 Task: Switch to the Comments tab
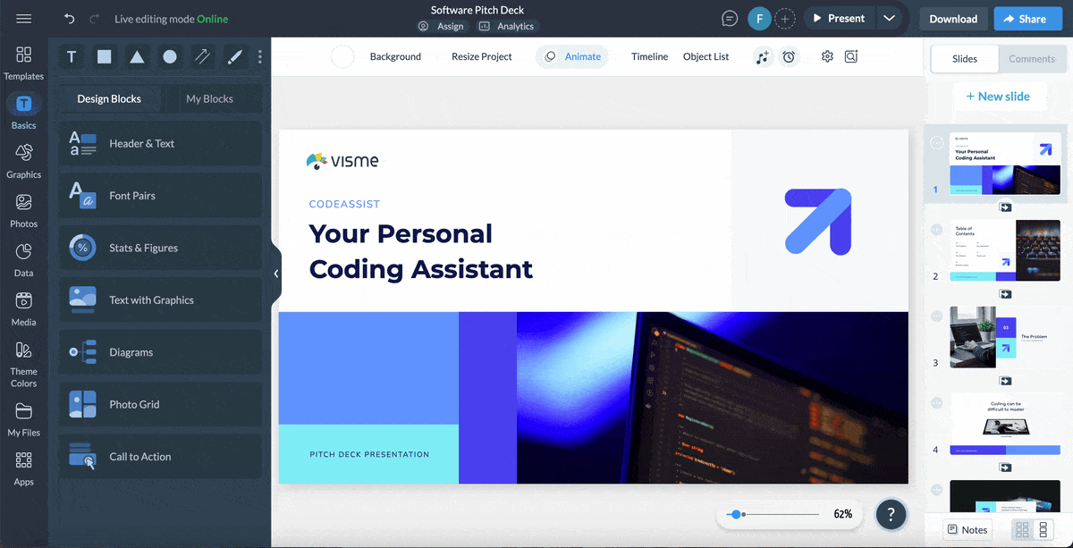click(1033, 59)
